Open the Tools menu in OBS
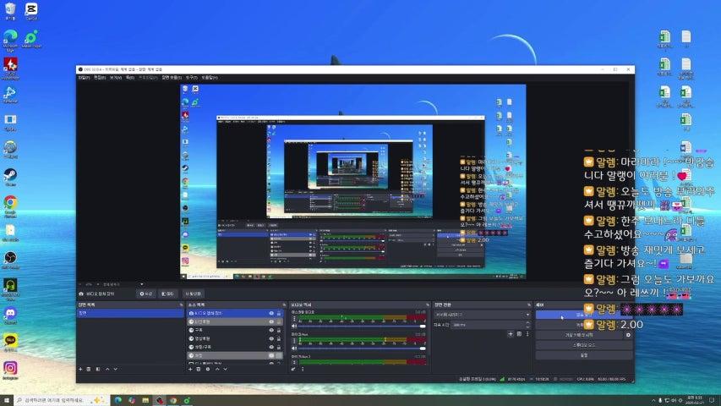 [191, 77]
